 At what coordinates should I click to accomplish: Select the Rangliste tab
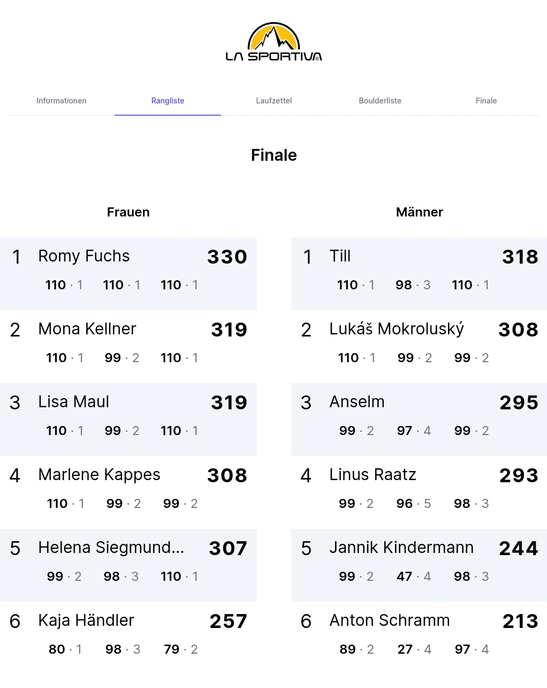168,101
